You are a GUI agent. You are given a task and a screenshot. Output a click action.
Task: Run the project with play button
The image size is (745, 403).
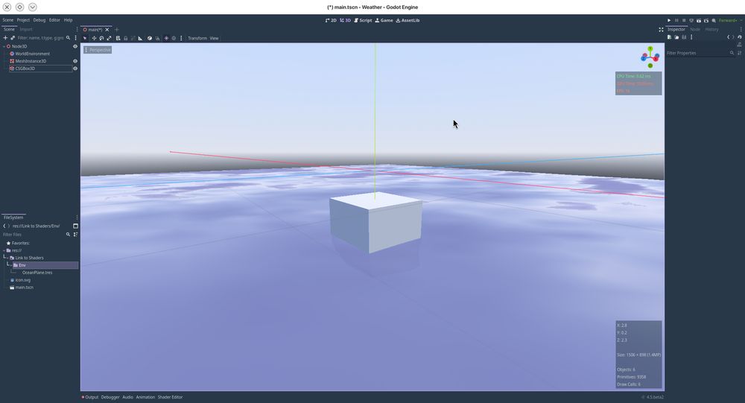click(x=669, y=20)
